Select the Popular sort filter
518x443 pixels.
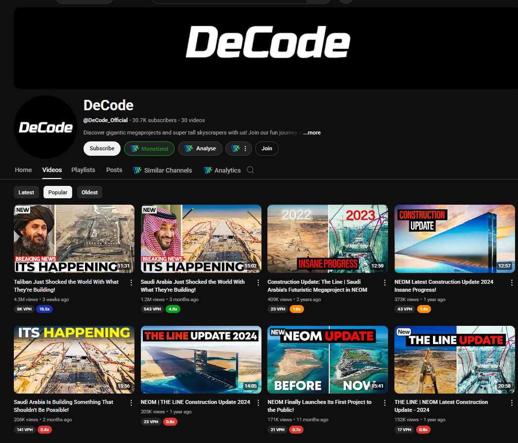click(x=58, y=192)
